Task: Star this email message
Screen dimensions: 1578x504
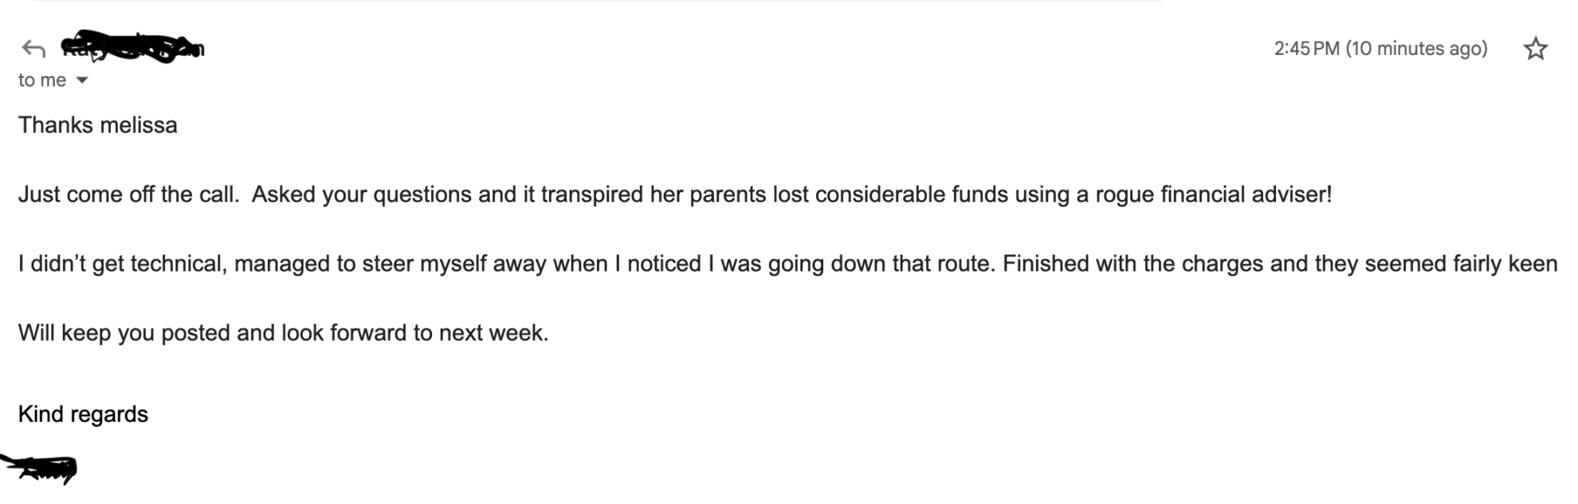Action: point(1535,49)
